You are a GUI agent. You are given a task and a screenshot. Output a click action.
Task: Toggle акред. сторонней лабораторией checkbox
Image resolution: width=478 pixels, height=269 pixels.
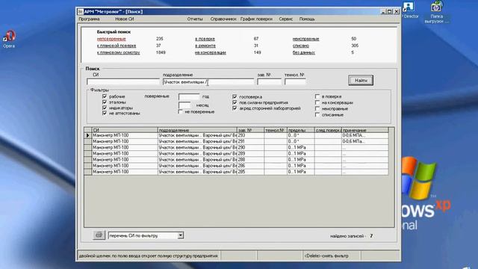click(235, 108)
